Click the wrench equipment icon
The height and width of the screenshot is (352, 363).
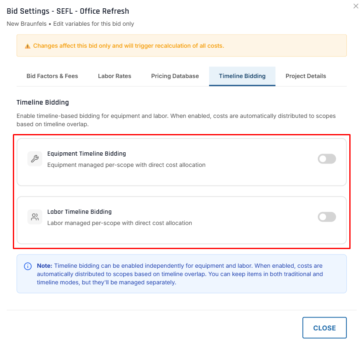(35, 159)
